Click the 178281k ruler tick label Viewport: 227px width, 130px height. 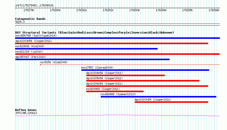(82, 10)
